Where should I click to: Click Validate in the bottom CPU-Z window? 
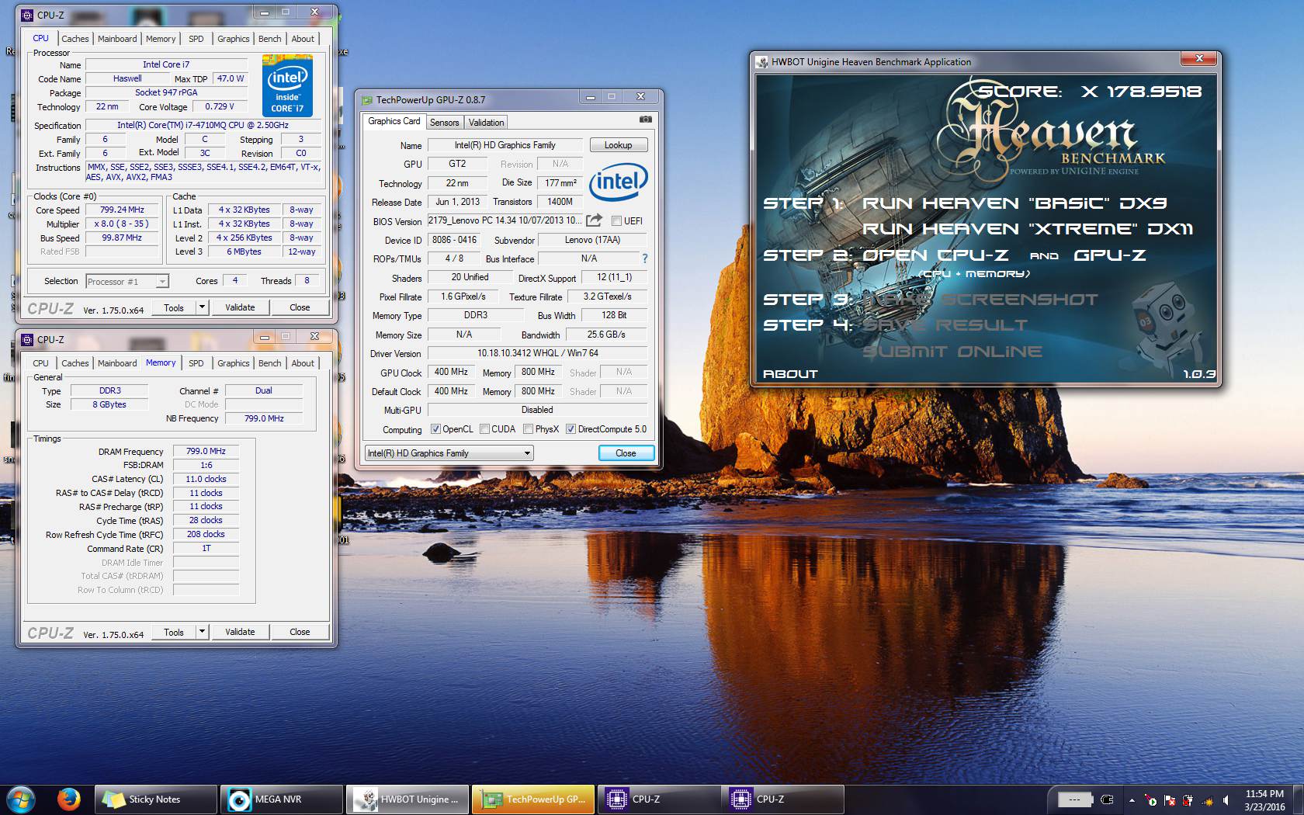click(240, 632)
